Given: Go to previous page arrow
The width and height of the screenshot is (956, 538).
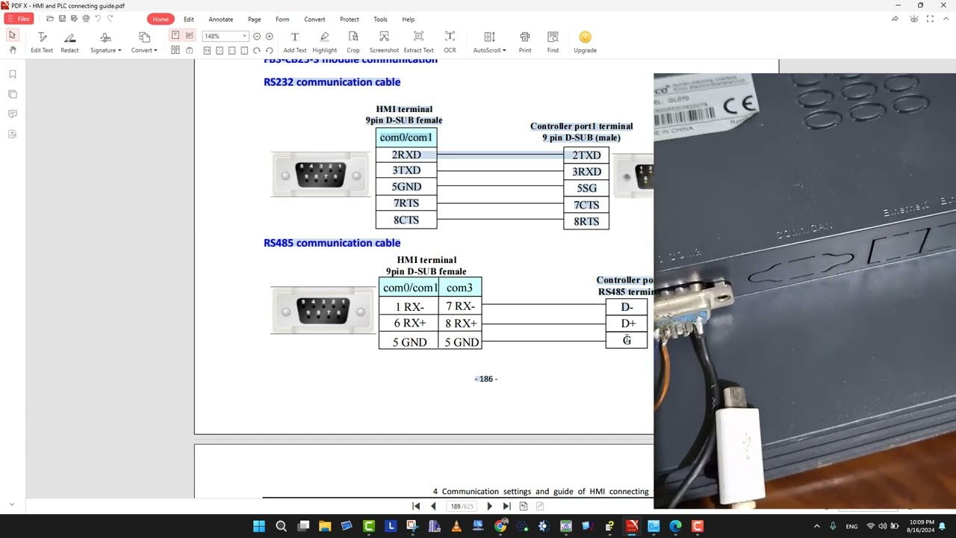Looking at the screenshot, I should click(433, 506).
